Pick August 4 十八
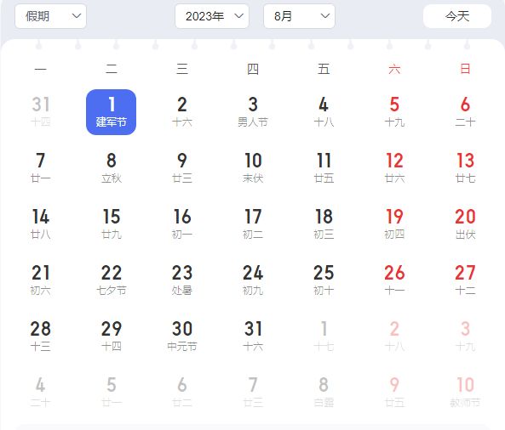 point(324,112)
